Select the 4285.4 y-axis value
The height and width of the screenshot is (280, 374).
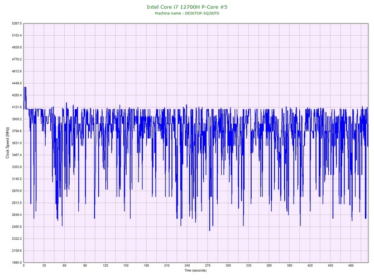[17, 95]
